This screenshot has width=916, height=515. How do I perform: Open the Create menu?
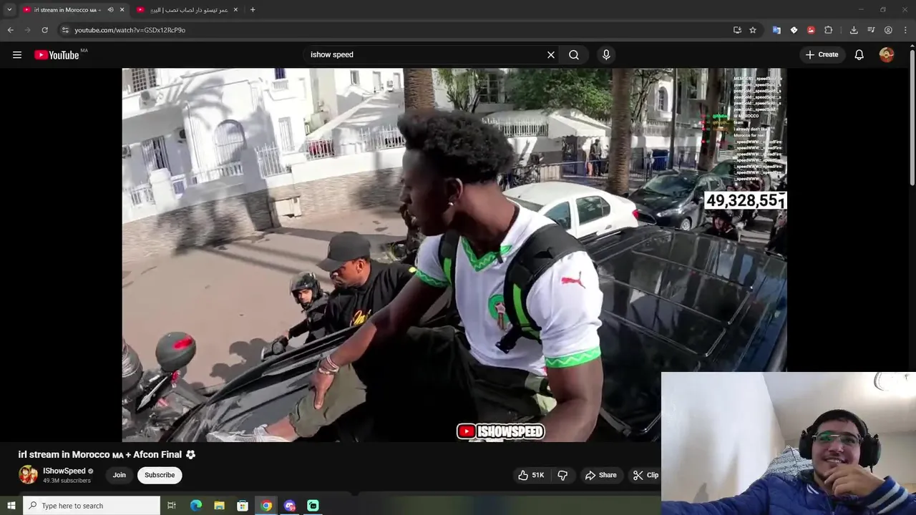point(822,54)
